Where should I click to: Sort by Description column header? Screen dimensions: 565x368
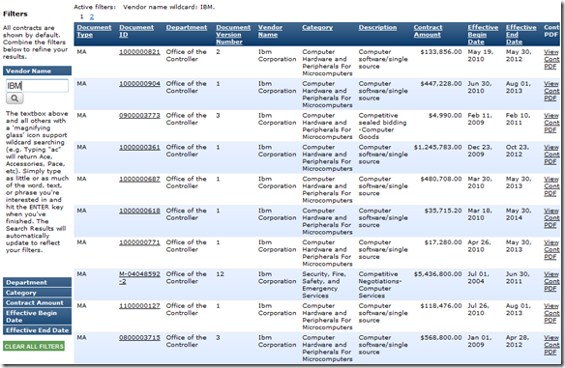pyautogui.click(x=377, y=27)
